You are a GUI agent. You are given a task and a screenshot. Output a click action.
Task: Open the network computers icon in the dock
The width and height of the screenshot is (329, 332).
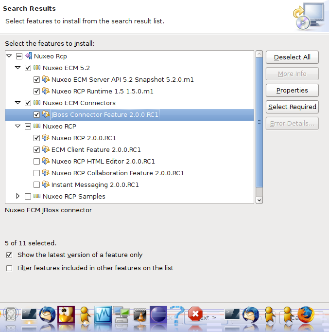[x=121, y=314]
